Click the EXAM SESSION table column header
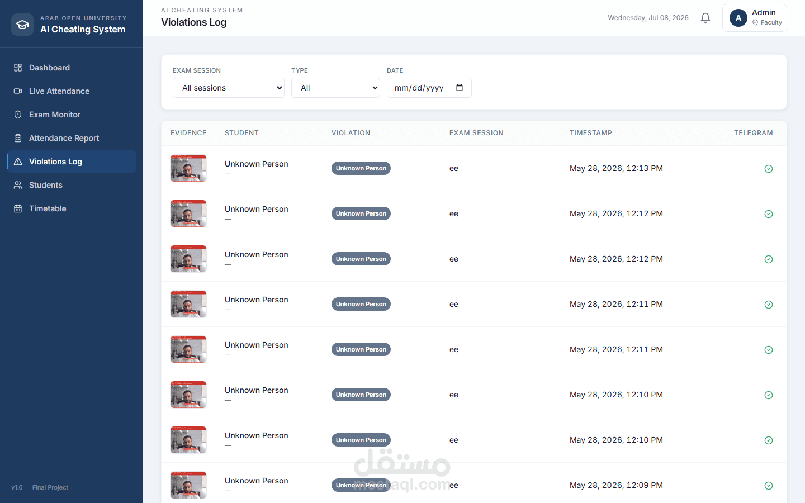This screenshot has height=503, width=805. [476, 133]
